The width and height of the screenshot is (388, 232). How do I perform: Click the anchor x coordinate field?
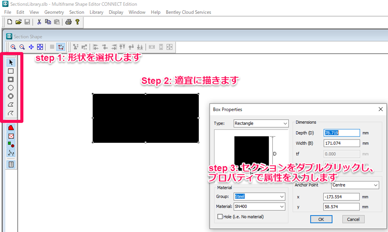click(341, 197)
